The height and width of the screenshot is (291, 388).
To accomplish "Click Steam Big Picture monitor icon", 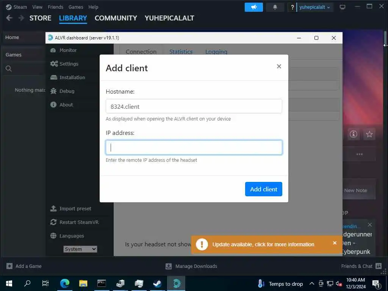I will (343, 7).
